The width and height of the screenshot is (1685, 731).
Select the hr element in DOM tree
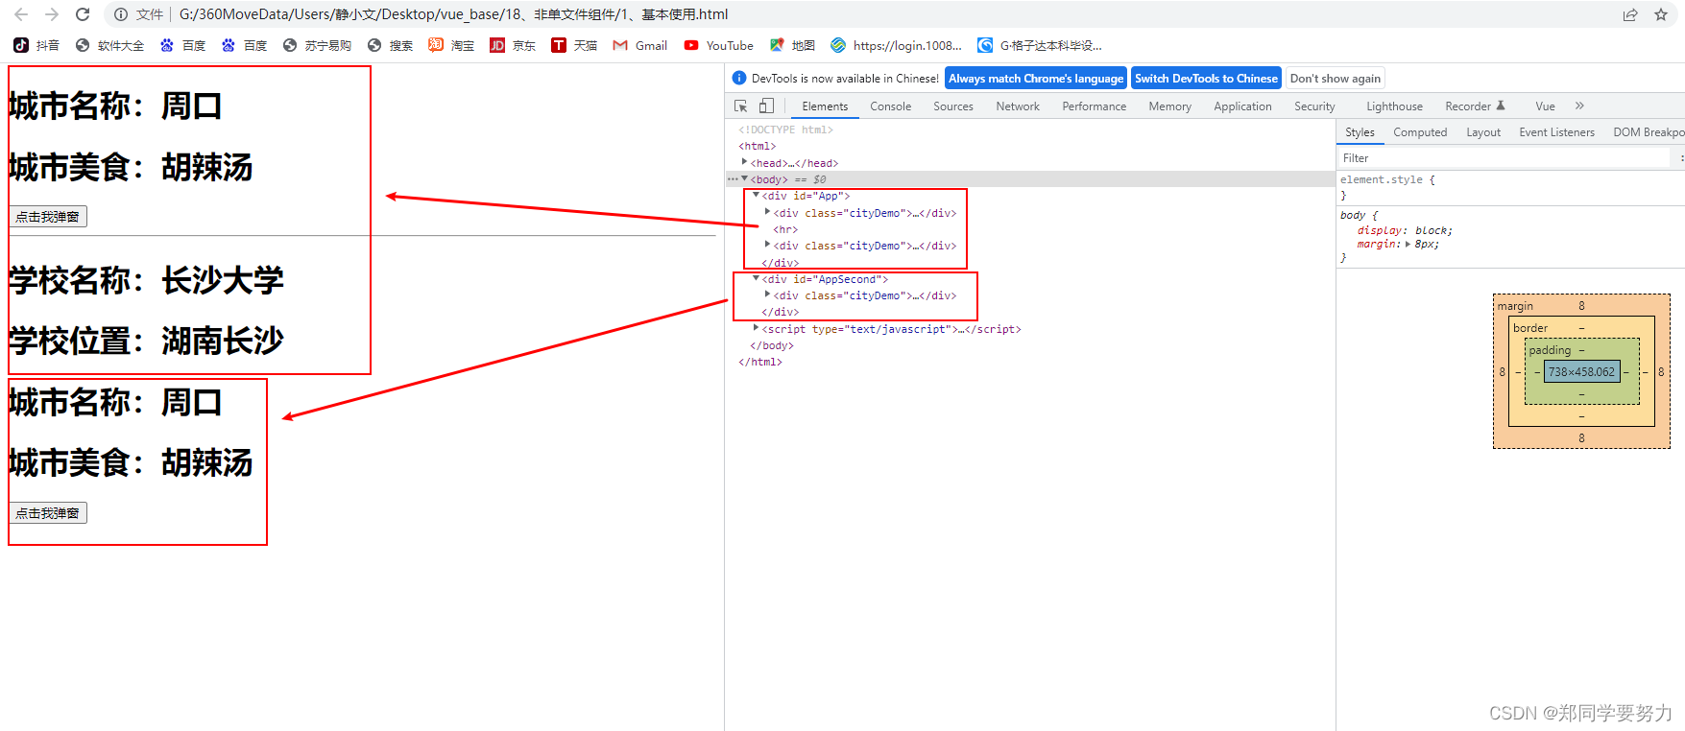785,229
